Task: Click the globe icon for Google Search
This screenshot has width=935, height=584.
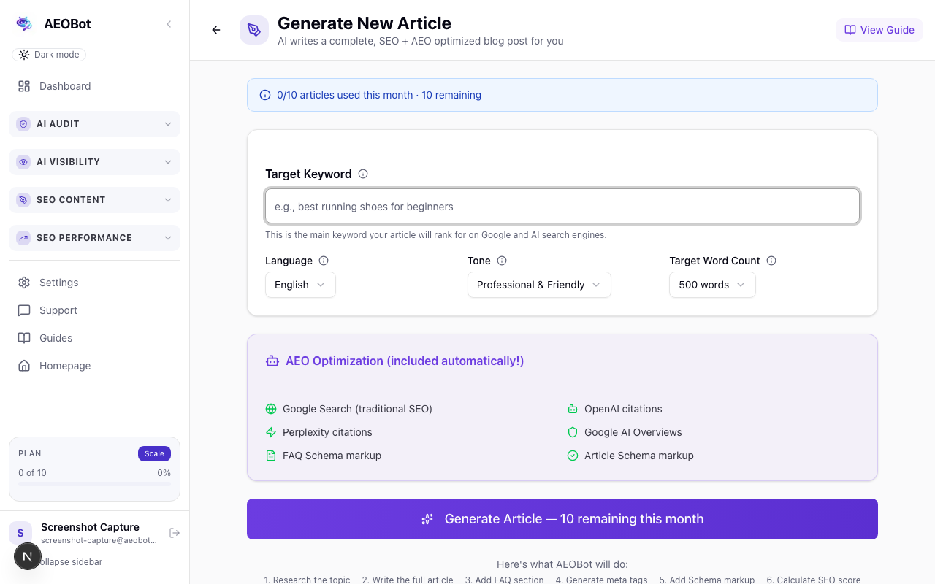Action: coord(271,409)
